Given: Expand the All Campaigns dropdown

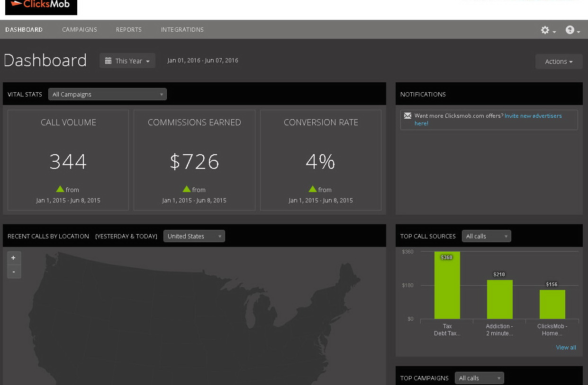Looking at the screenshot, I should point(108,94).
